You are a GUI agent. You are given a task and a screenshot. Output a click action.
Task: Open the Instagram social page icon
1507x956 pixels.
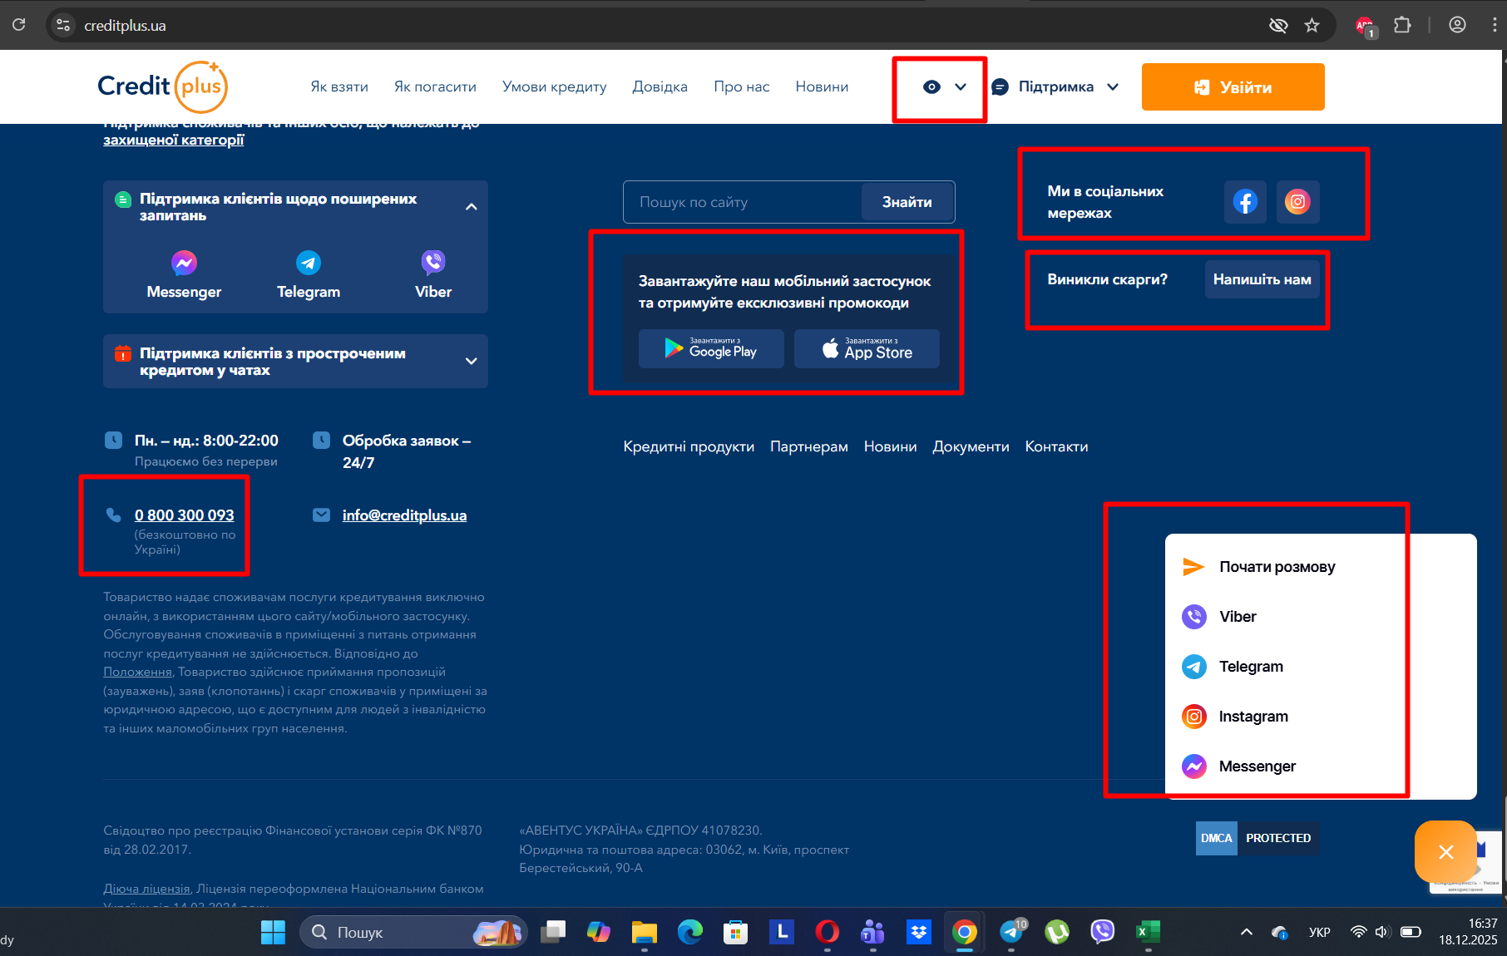pos(1297,201)
